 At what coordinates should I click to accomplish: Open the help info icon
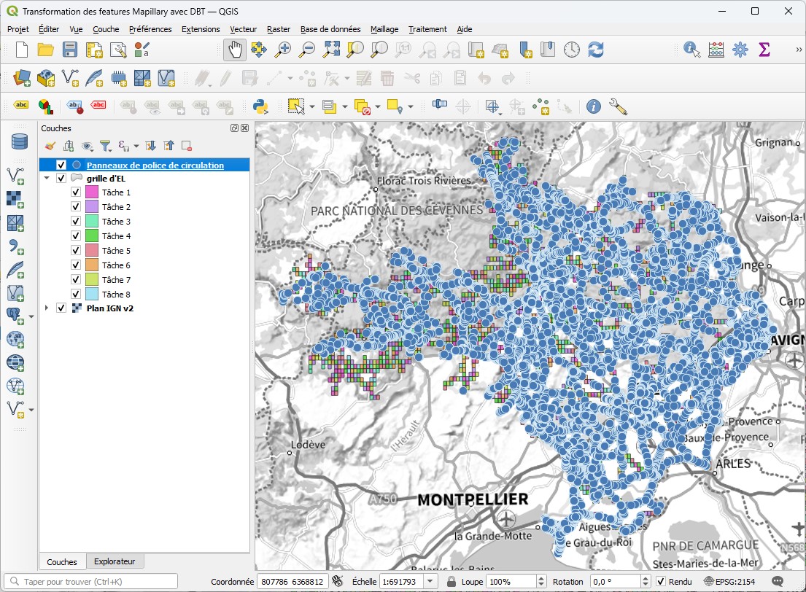tap(593, 107)
